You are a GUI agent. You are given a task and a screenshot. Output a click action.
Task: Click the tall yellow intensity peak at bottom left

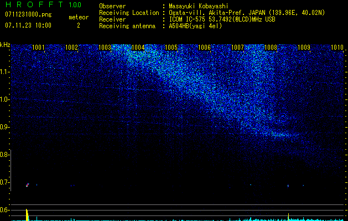(27, 215)
